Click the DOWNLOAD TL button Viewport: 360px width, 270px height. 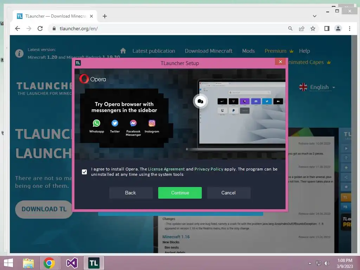pyautogui.click(x=44, y=209)
